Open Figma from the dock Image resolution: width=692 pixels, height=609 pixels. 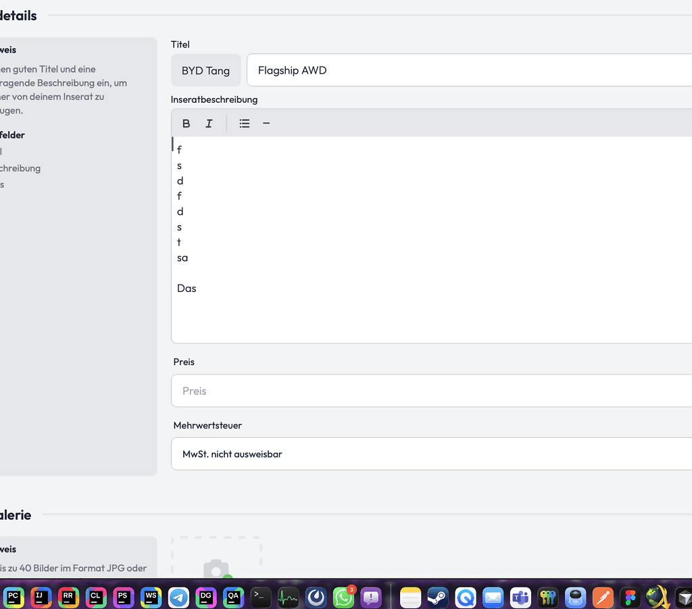pos(631,597)
